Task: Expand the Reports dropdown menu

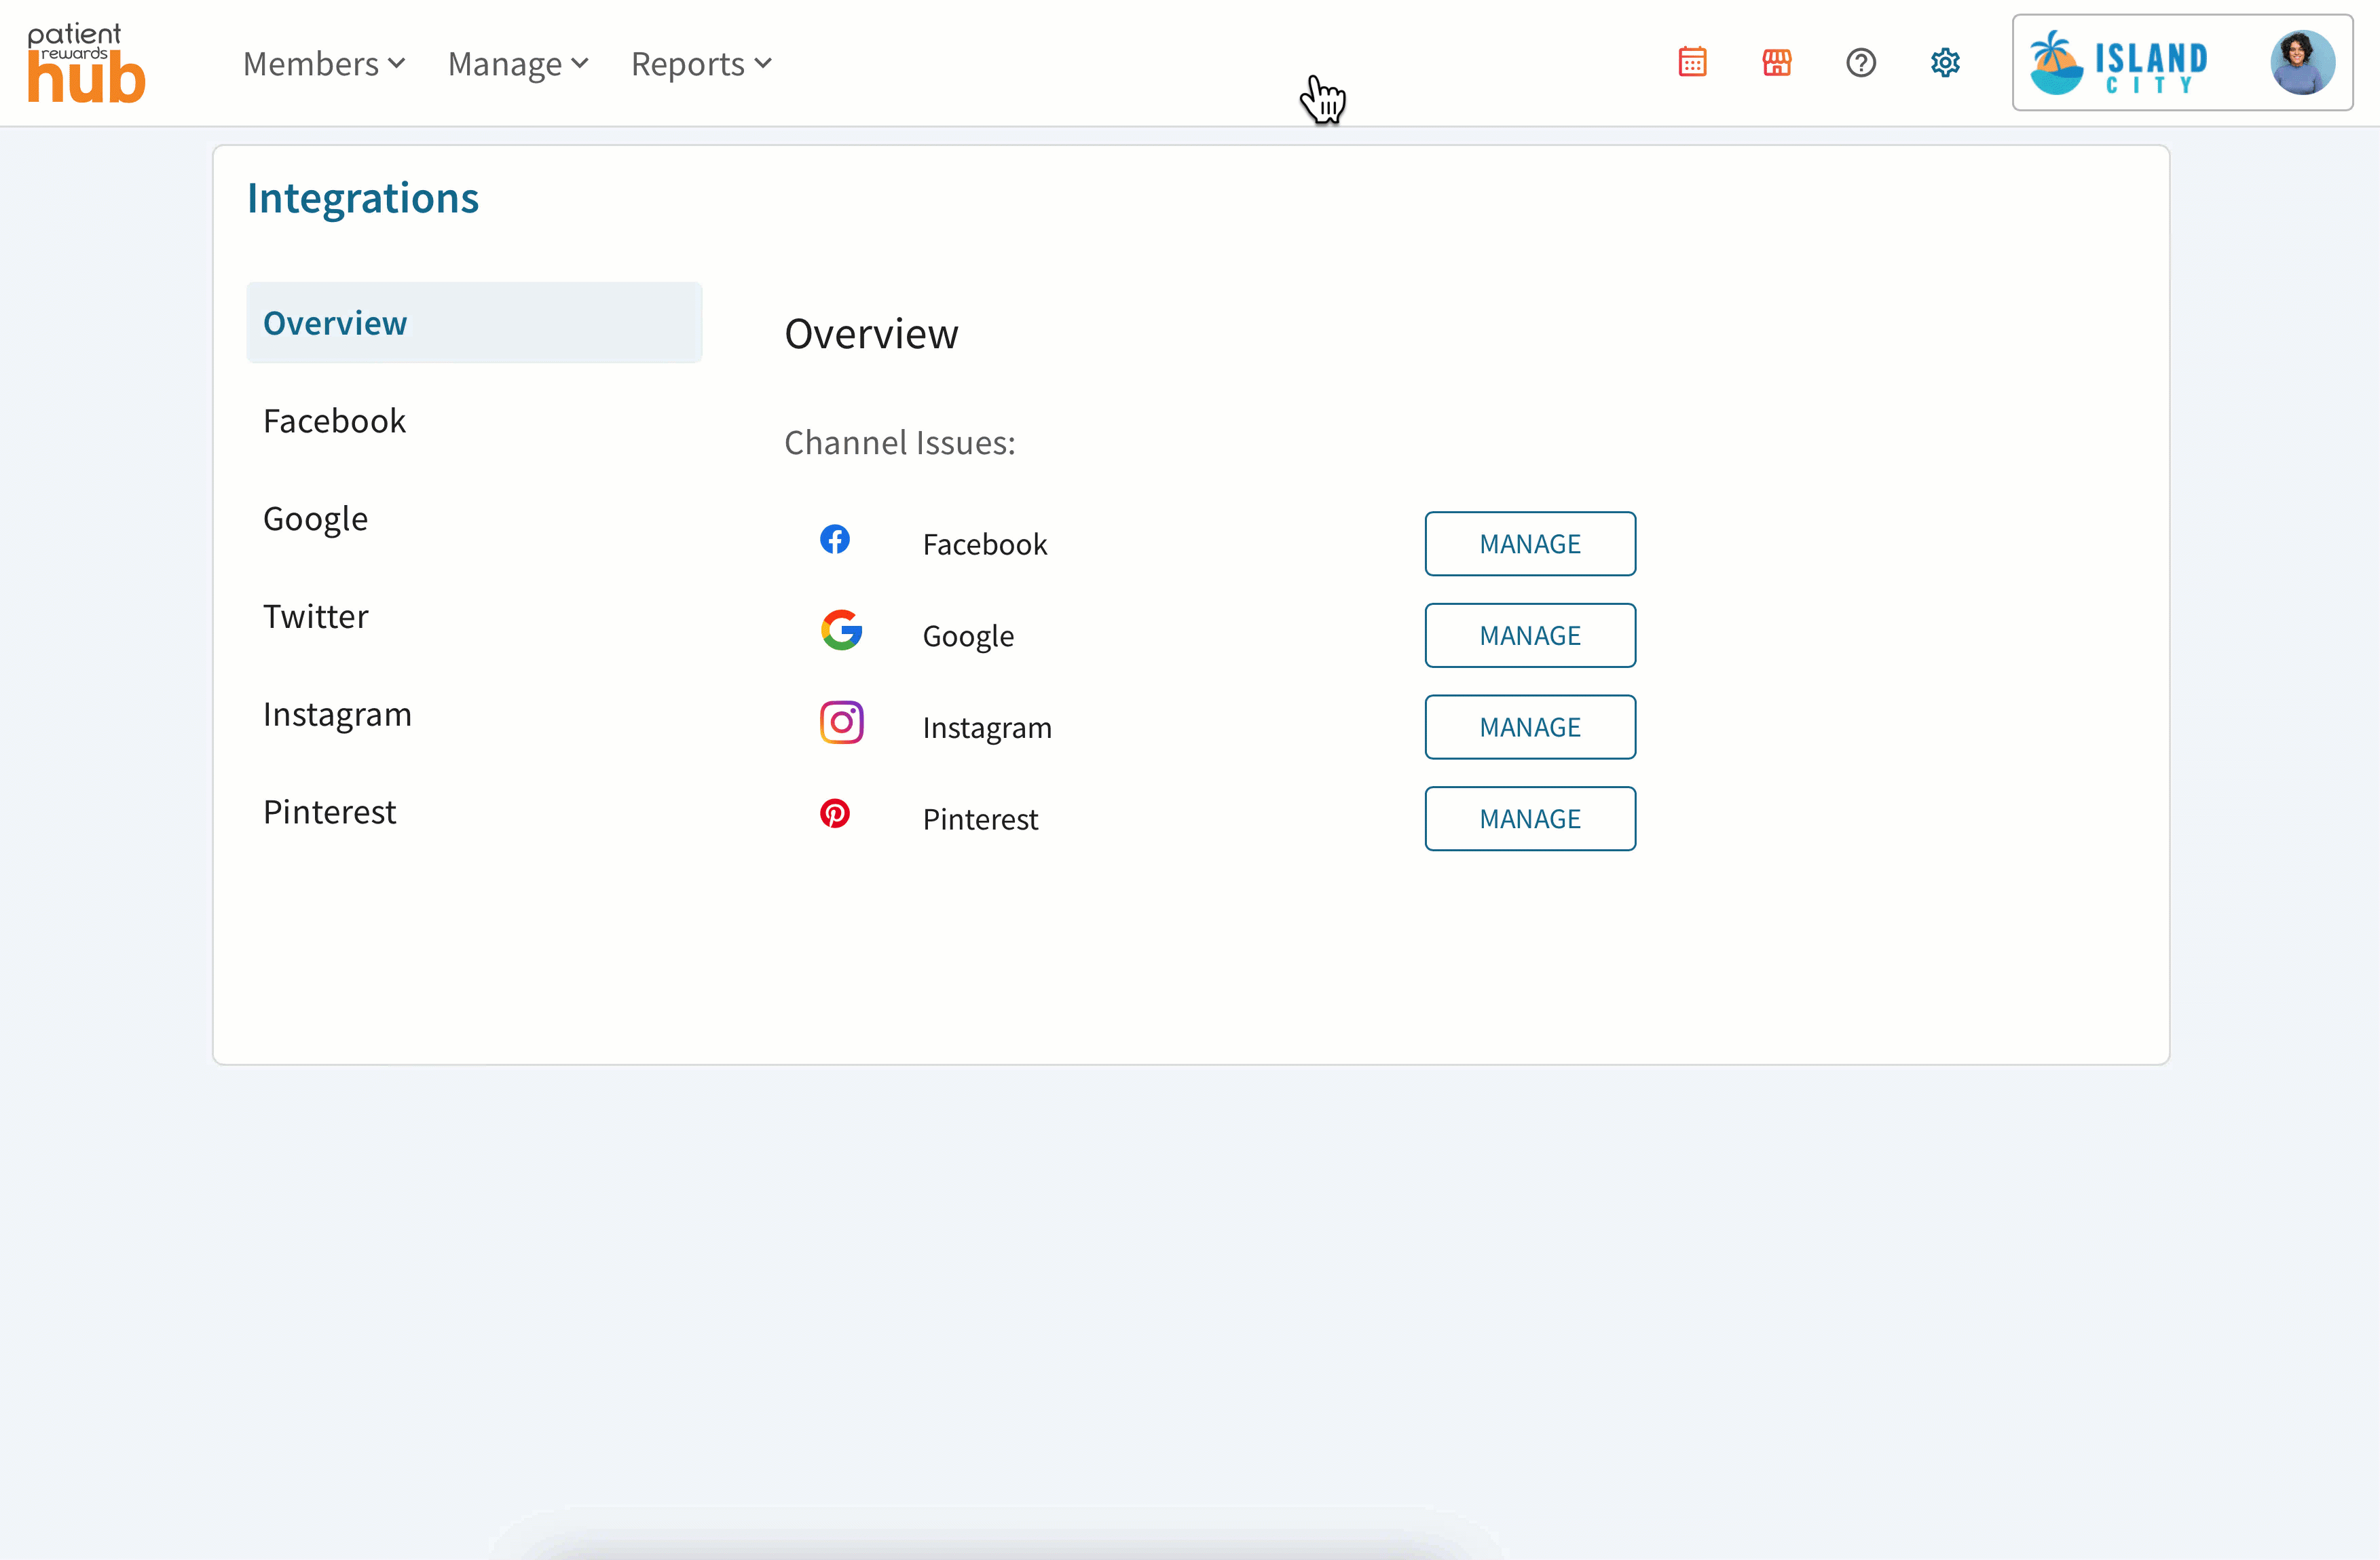Action: (701, 63)
